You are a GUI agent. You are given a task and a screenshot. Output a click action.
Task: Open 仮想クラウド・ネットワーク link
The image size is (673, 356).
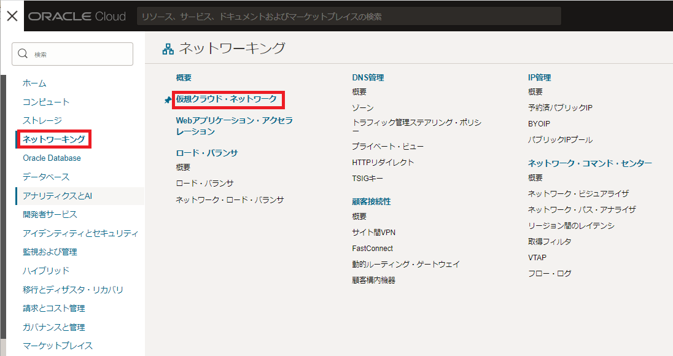click(227, 99)
